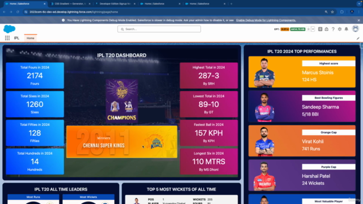Click the Total Sixes 1260 card
Screen dimensions: 363x204
tap(35, 104)
